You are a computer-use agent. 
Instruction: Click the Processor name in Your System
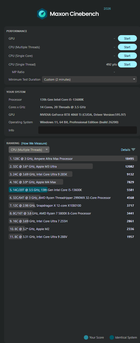[x=62, y=100]
